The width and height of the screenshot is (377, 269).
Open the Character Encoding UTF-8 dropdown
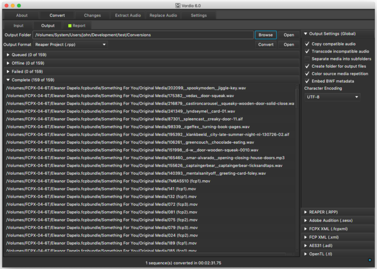pos(332,97)
